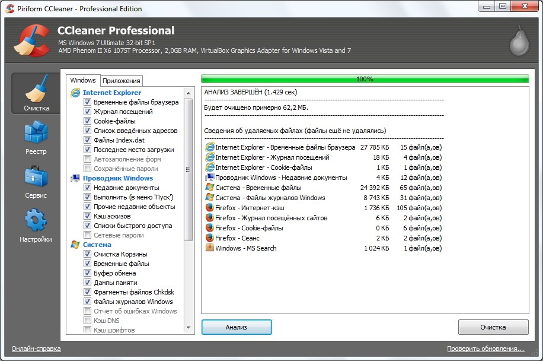
Task: Click the Анализ button
Action: point(237,327)
